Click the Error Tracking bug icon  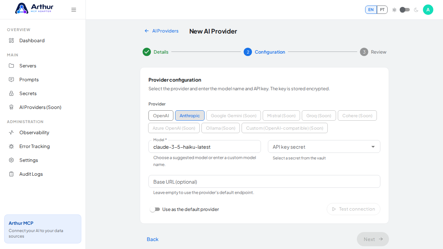point(11,146)
